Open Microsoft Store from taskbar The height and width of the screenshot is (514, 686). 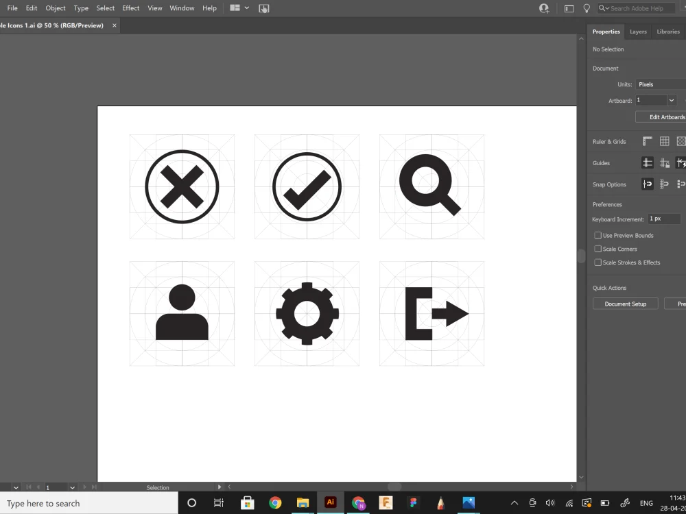(247, 502)
